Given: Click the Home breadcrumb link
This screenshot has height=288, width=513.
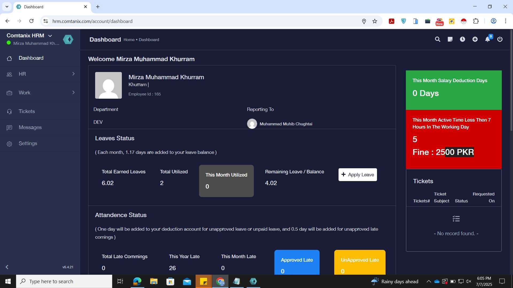Looking at the screenshot, I should [x=129, y=40].
